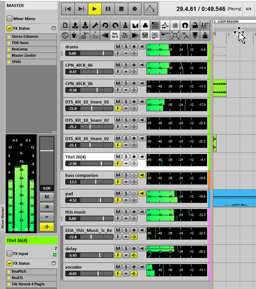Toggle the lock padlock icon in the toolbar
The width and height of the screenshot is (256, 289).
pyautogui.click(x=195, y=25)
